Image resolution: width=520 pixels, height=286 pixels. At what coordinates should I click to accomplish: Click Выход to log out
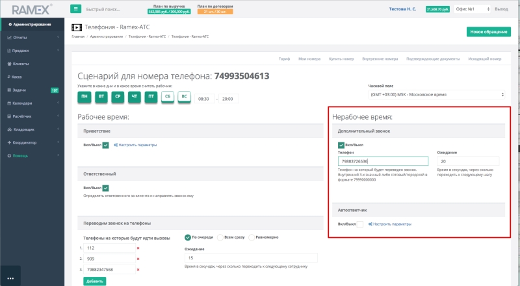[501, 9]
